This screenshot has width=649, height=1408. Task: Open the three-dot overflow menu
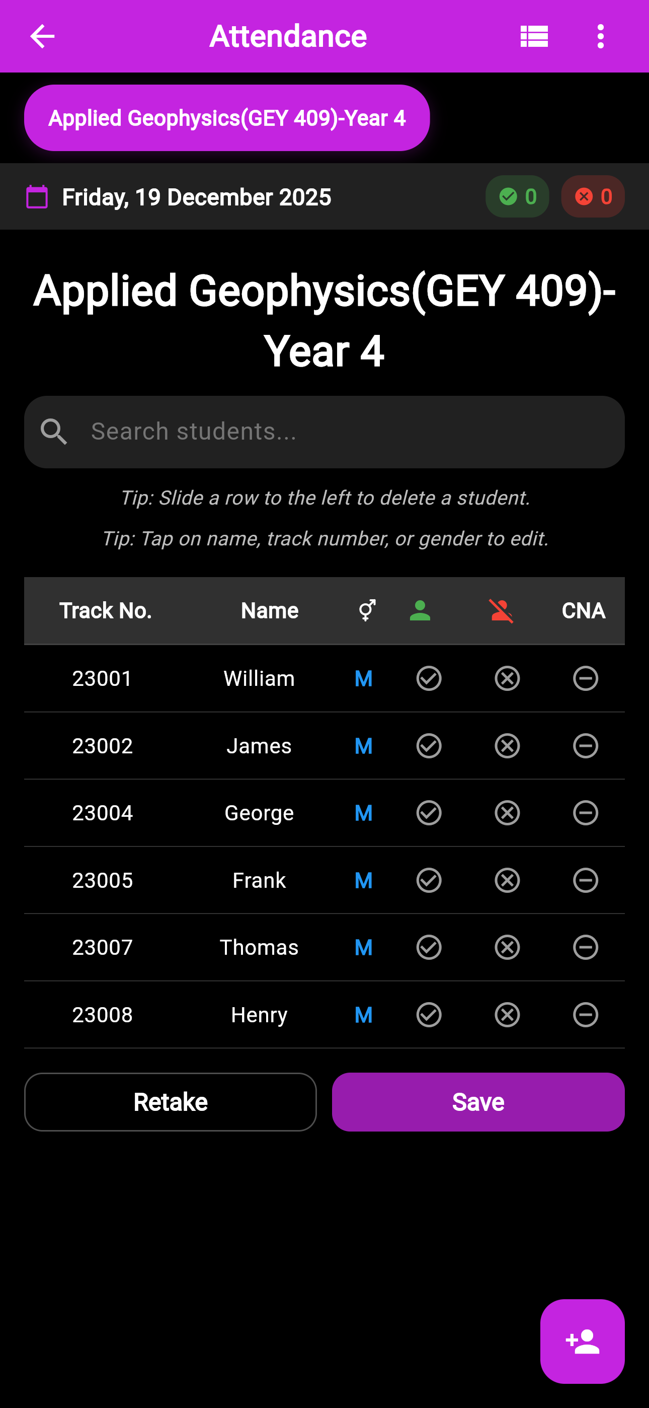coord(600,37)
